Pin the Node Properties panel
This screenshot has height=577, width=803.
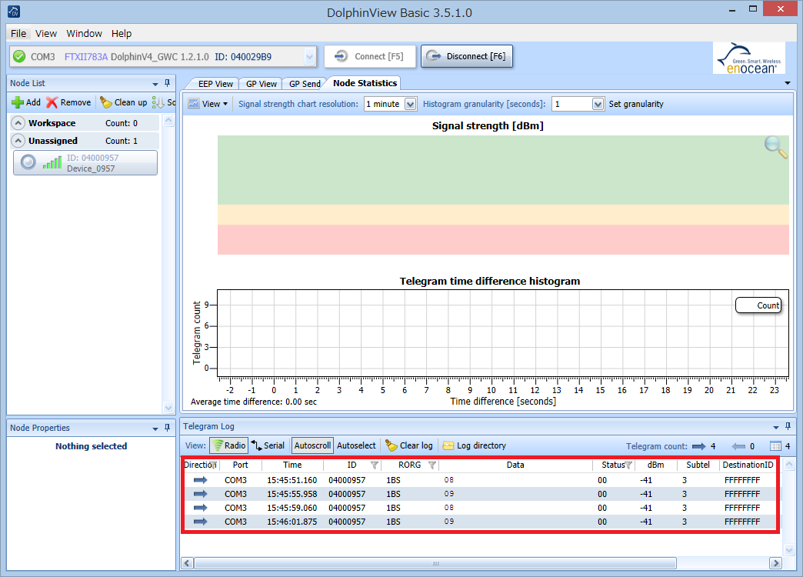pos(167,428)
